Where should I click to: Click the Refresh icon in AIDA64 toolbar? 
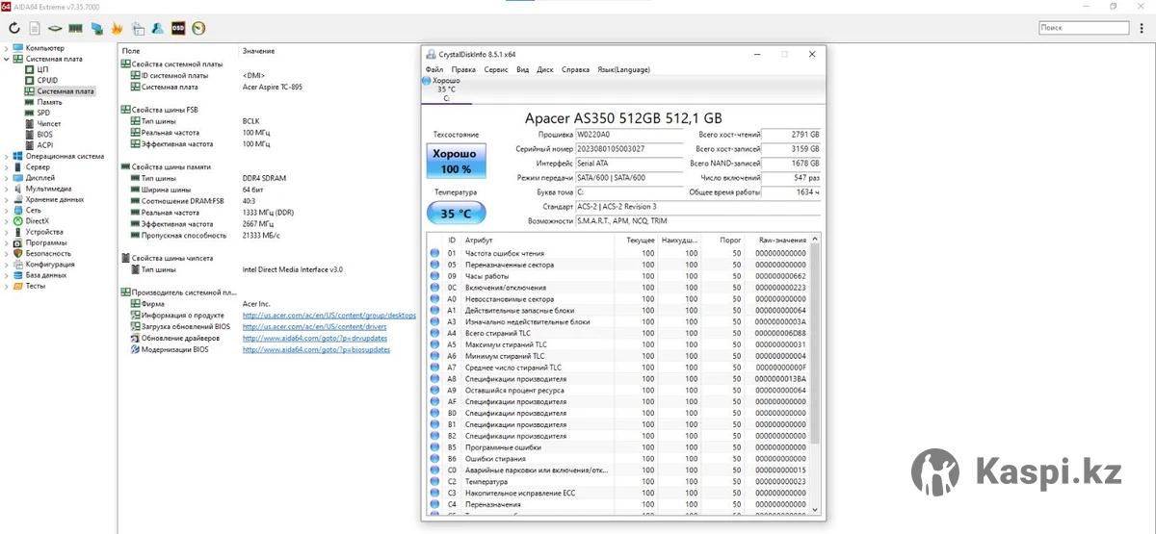[x=13, y=29]
